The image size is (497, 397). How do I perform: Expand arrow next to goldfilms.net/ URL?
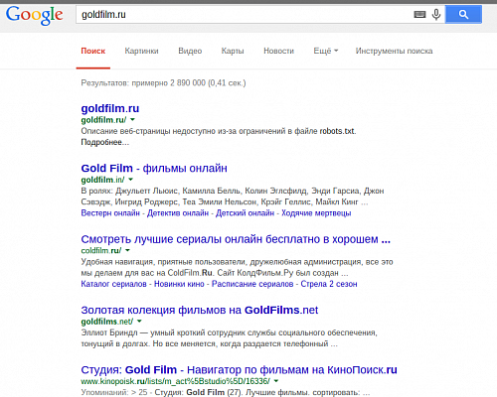[x=139, y=322]
